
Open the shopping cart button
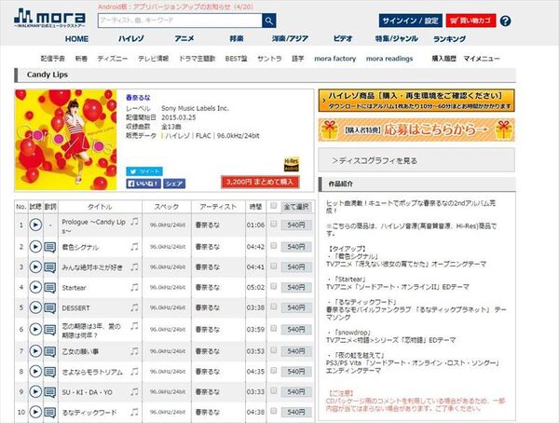[x=470, y=20]
